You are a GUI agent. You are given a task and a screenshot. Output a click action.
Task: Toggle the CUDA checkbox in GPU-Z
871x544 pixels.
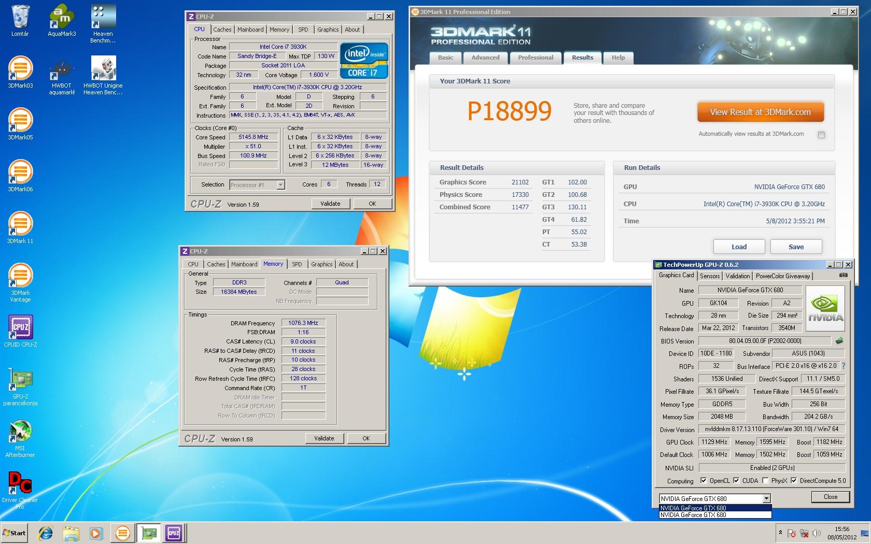click(x=736, y=480)
